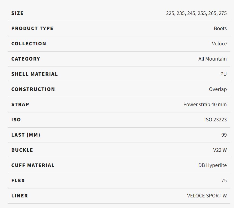234x208 pixels.
Task: Click the CATEGORY label
Action: 26,59
